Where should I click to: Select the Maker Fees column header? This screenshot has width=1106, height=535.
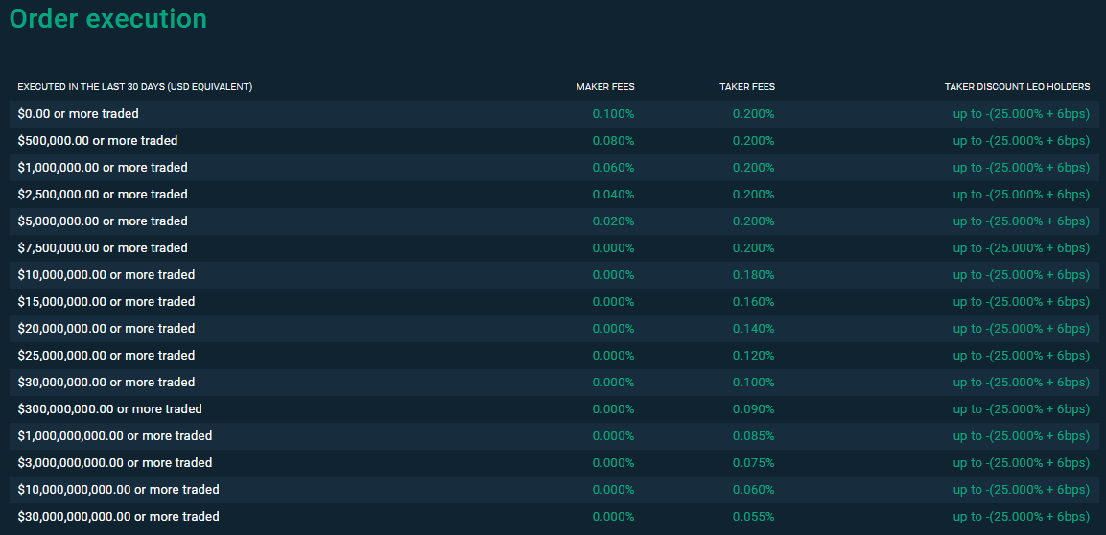tap(604, 87)
